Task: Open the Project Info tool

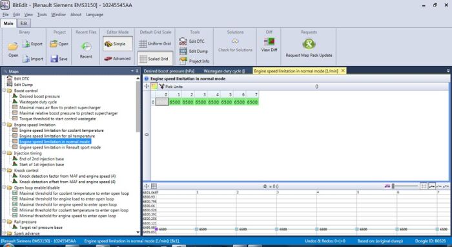Action: tap(194, 61)
